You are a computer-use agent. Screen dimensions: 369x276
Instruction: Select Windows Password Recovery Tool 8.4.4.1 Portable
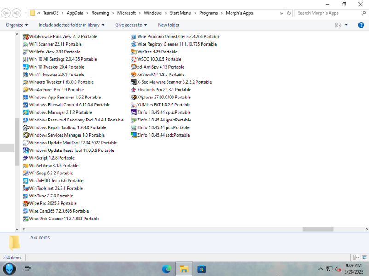(73, 120)
